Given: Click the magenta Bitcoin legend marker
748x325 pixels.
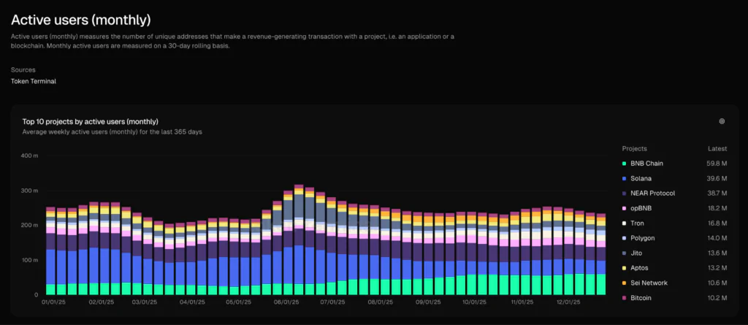Looking at the screenshot, I should pyautogui.click(x=625, y=298).
